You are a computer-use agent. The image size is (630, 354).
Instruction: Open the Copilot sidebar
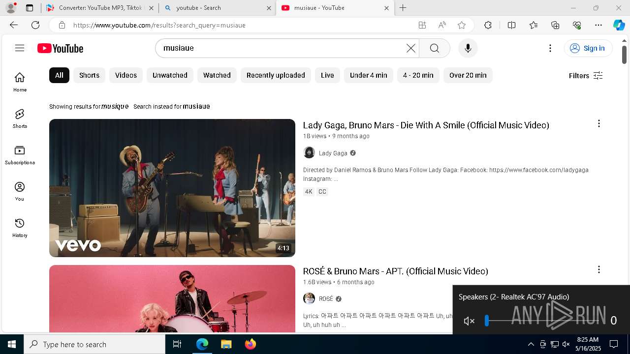[x=619, y=25]
